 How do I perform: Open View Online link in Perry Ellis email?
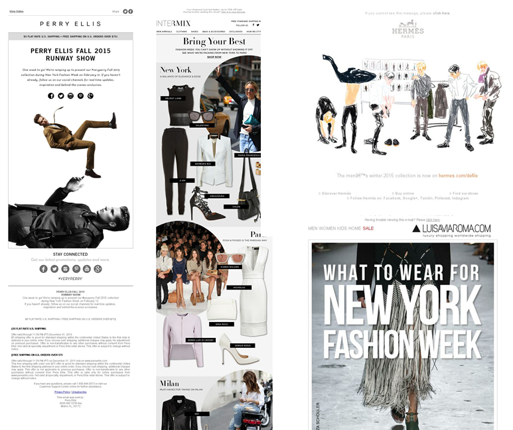coord(17,11)
